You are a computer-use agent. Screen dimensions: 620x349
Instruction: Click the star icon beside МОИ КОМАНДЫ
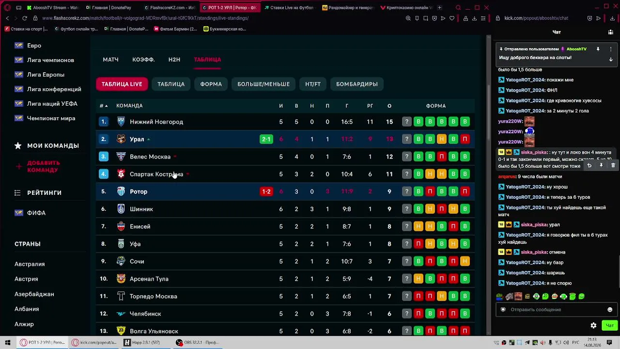[18, 145]
